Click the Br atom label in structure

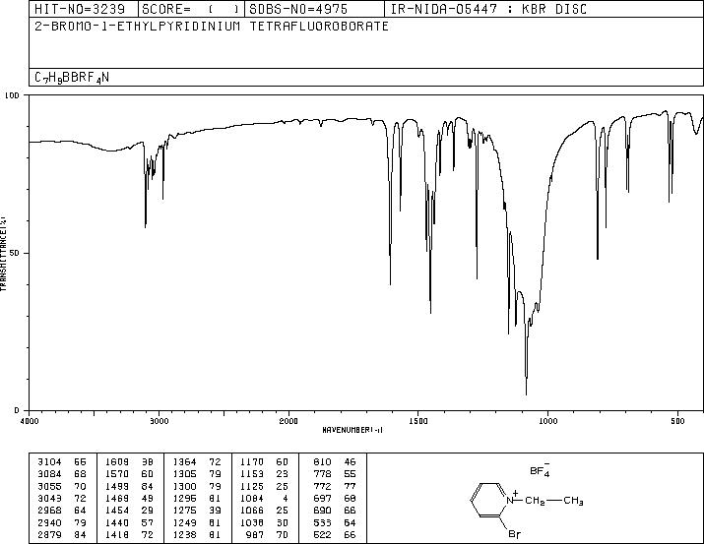point(515,534)
